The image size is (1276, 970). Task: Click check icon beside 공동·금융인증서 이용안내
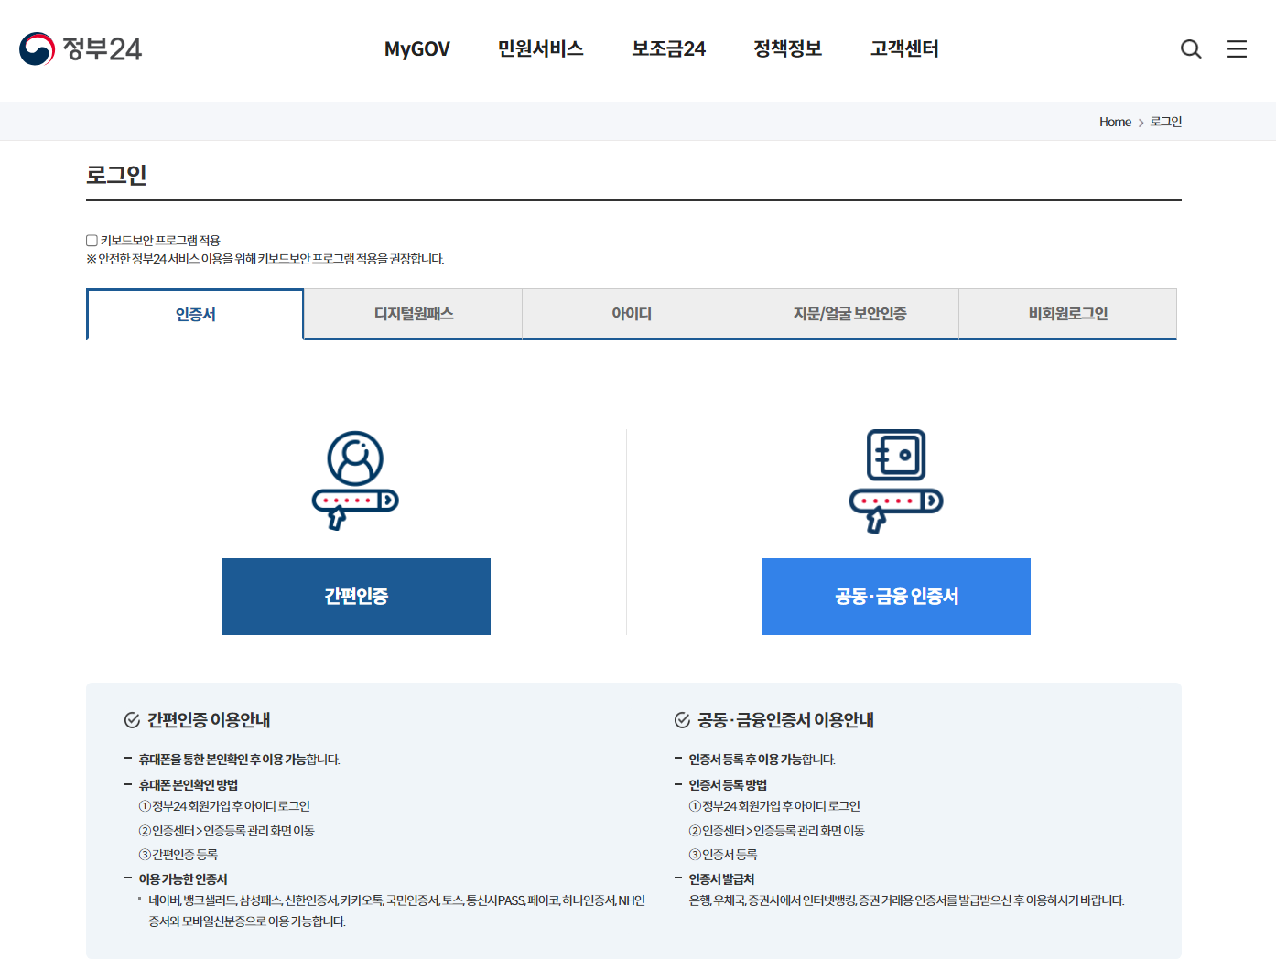[x=682, y=720]
